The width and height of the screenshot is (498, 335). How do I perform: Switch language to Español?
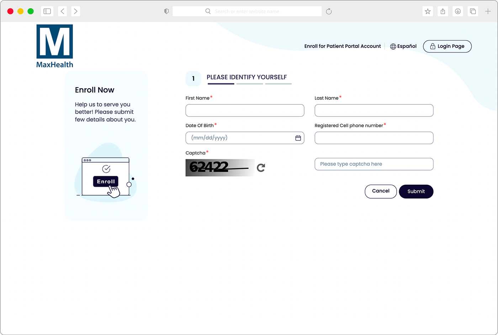point(403,46)
